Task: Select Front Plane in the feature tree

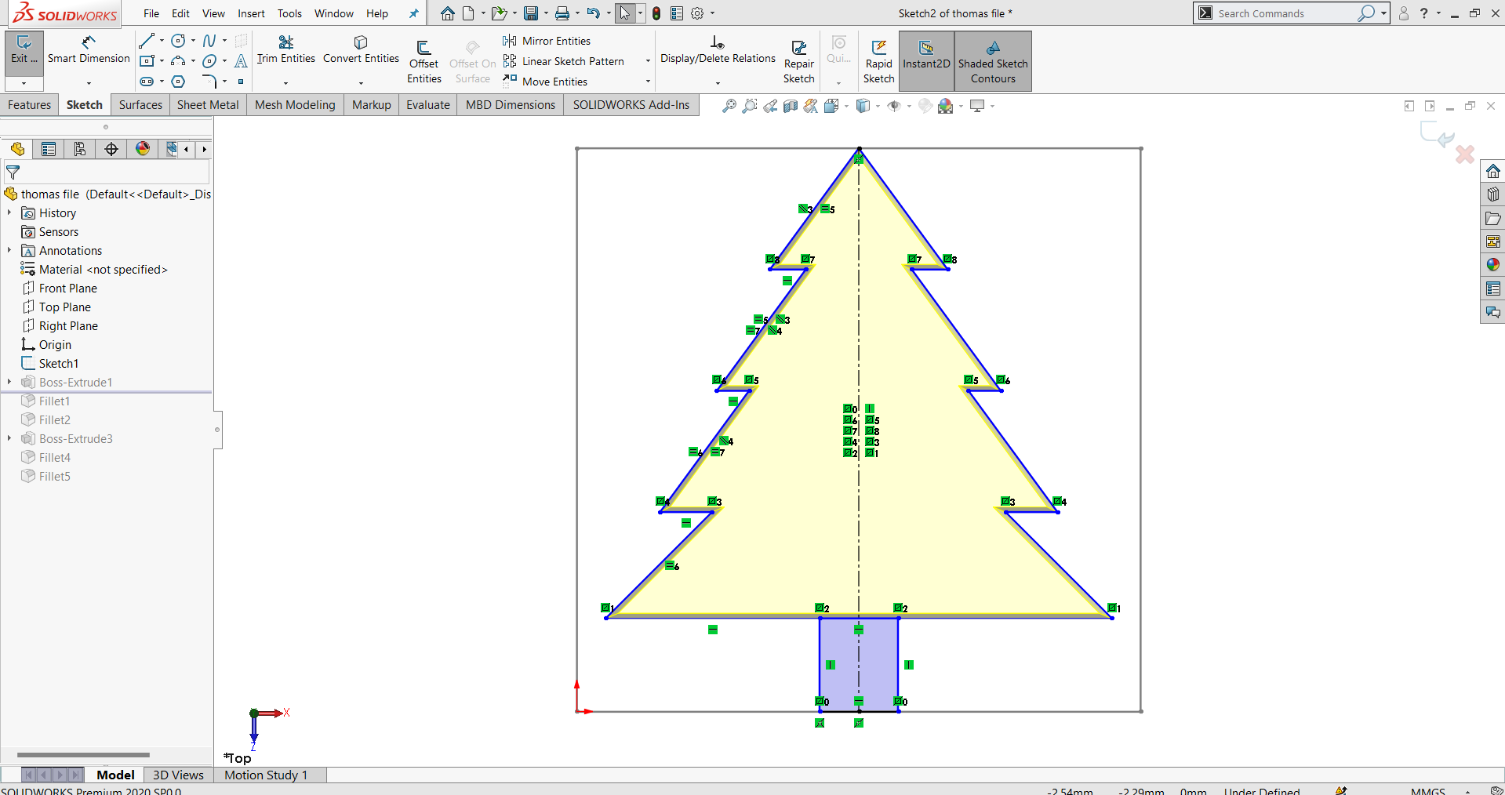Action: pos(68,288)
